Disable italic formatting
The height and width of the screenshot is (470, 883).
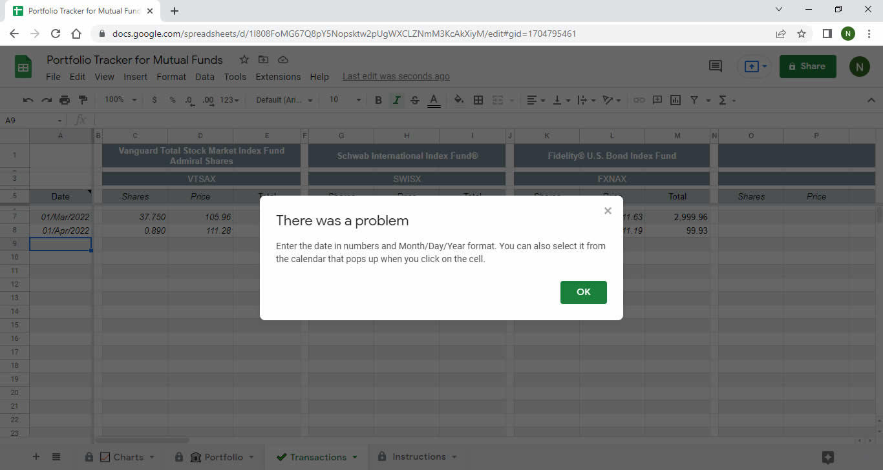[396, 100]
